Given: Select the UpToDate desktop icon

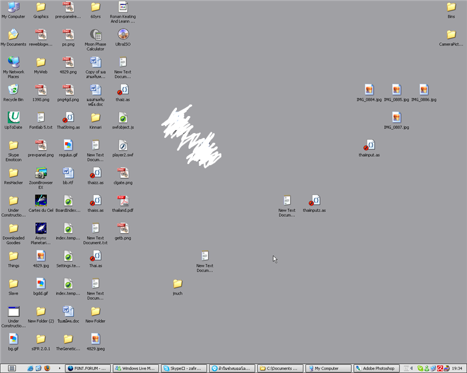Looking at the screenshot, I should coord(13,120).
